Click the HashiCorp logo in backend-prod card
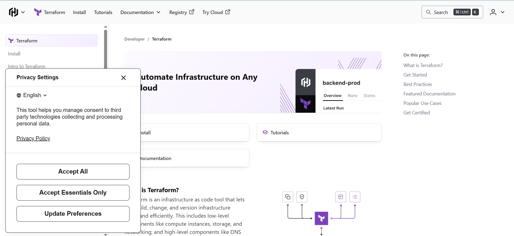514x236 pixels. point(306,82)
